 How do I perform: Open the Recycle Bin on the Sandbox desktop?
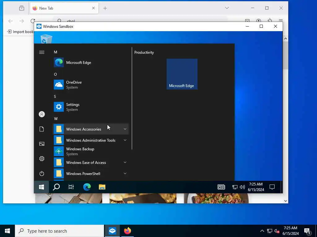tap(46, 39)
